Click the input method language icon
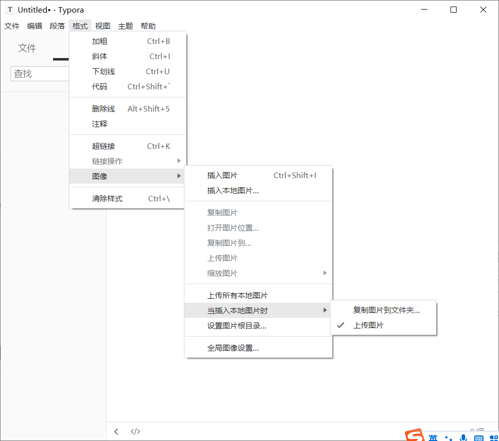 pyautogui.click(x=433, y=436)
